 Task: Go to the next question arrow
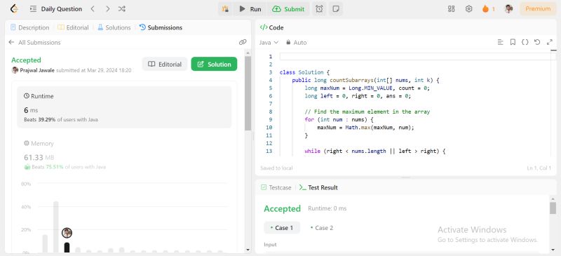point(108,9)
